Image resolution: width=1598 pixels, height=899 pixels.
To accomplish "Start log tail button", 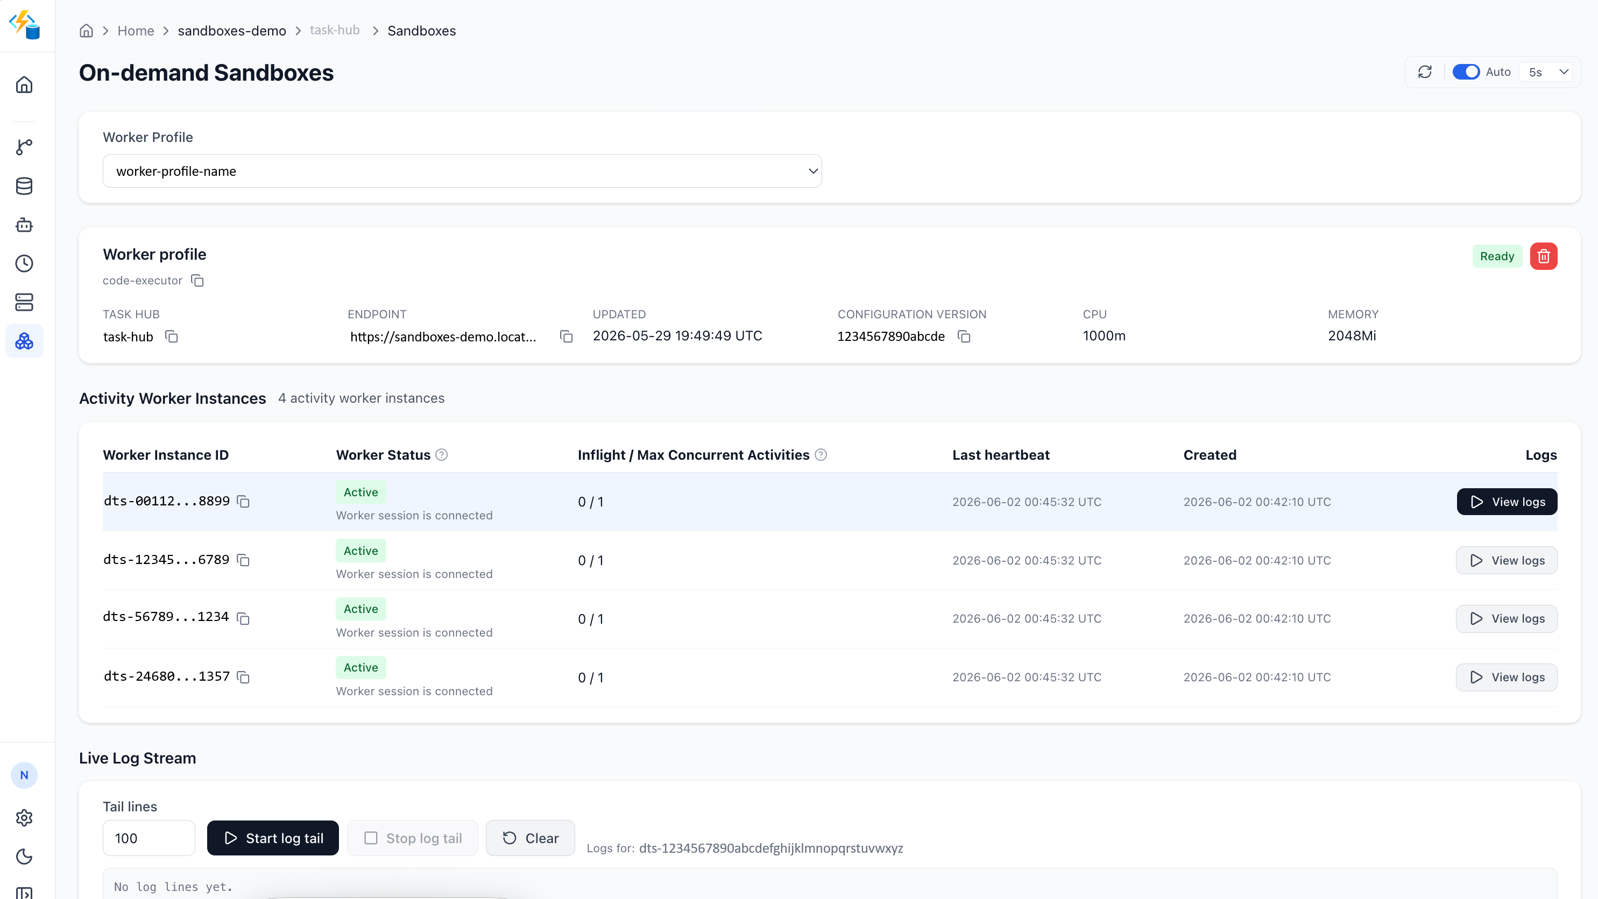I will click(x=273, y=838).
